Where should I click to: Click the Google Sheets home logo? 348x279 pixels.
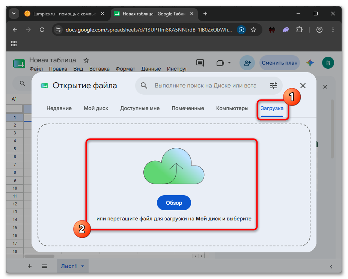(19, 64)
